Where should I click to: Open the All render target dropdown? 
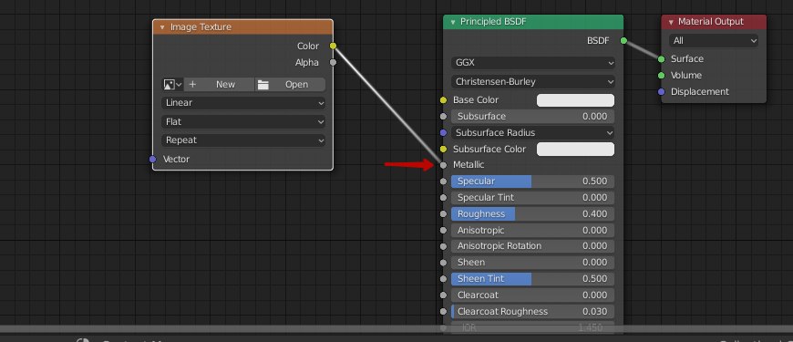(x=714, y=41)
